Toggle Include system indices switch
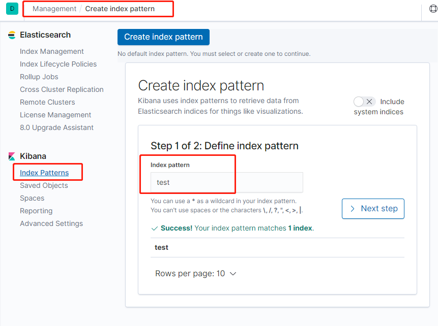This screenshot has height=326, width=438. (364, 102)
